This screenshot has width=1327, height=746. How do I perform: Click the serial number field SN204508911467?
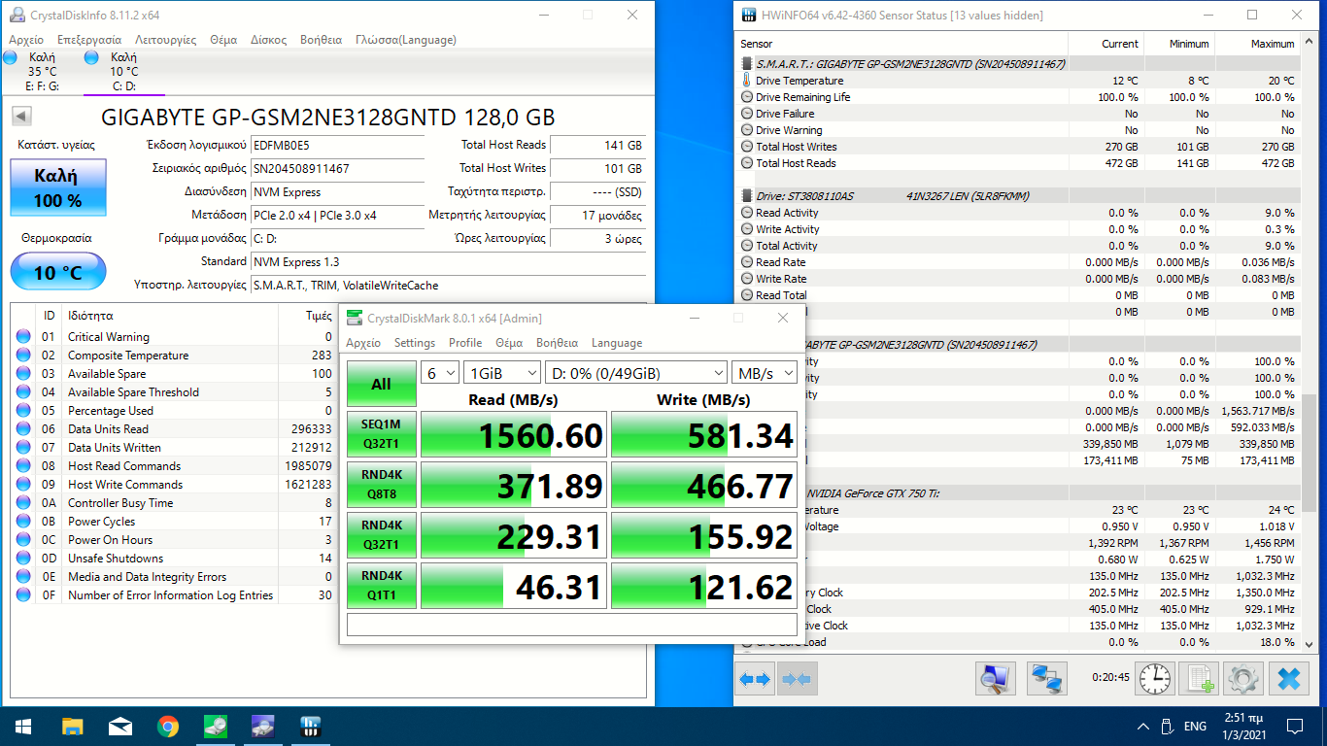(x=337, y=168)
